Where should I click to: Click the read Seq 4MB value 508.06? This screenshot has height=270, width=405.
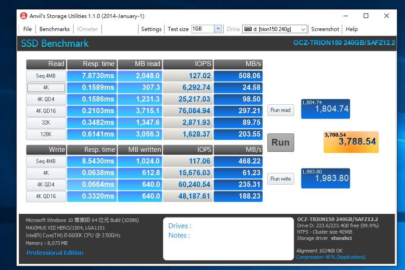coord(238,76)
